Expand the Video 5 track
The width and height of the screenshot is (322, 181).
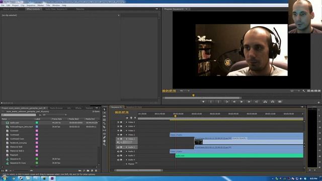point(126,122)
